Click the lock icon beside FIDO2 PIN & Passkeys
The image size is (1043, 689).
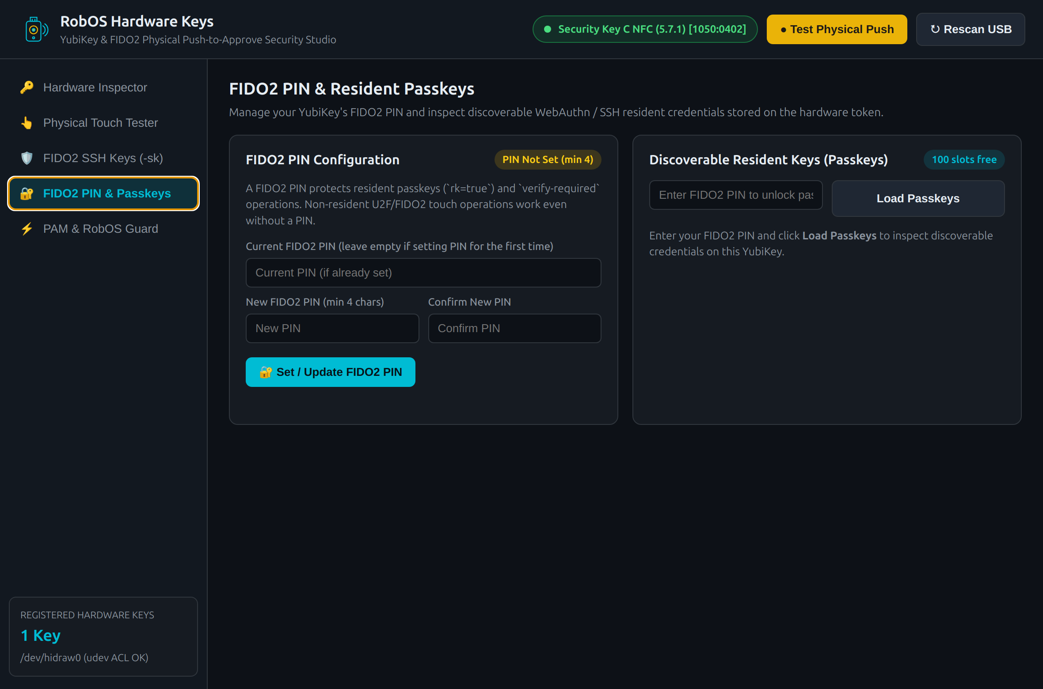(x=27, y=193)
